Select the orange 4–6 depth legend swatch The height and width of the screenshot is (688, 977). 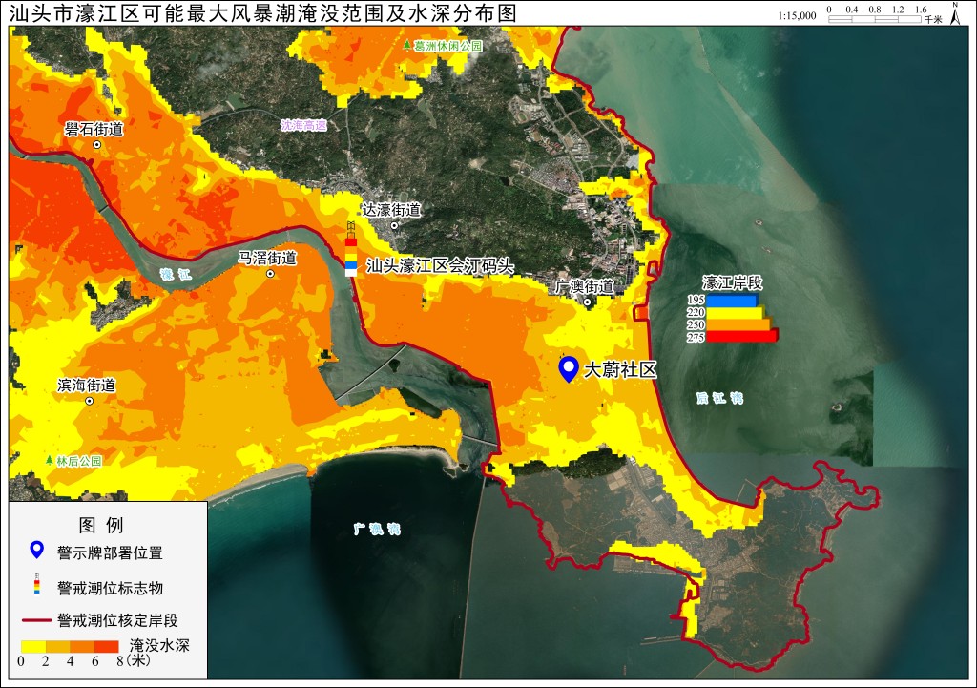[x=82, y=646]
